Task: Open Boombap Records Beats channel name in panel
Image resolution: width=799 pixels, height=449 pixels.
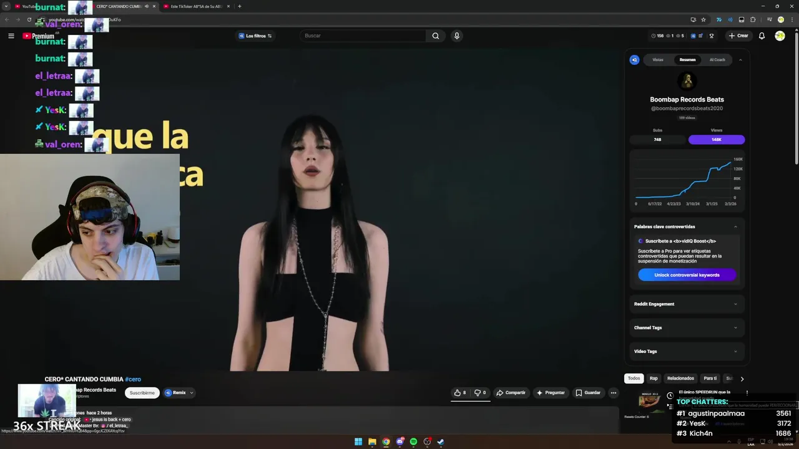Action: pyautogui.click(x=687, y=99)
